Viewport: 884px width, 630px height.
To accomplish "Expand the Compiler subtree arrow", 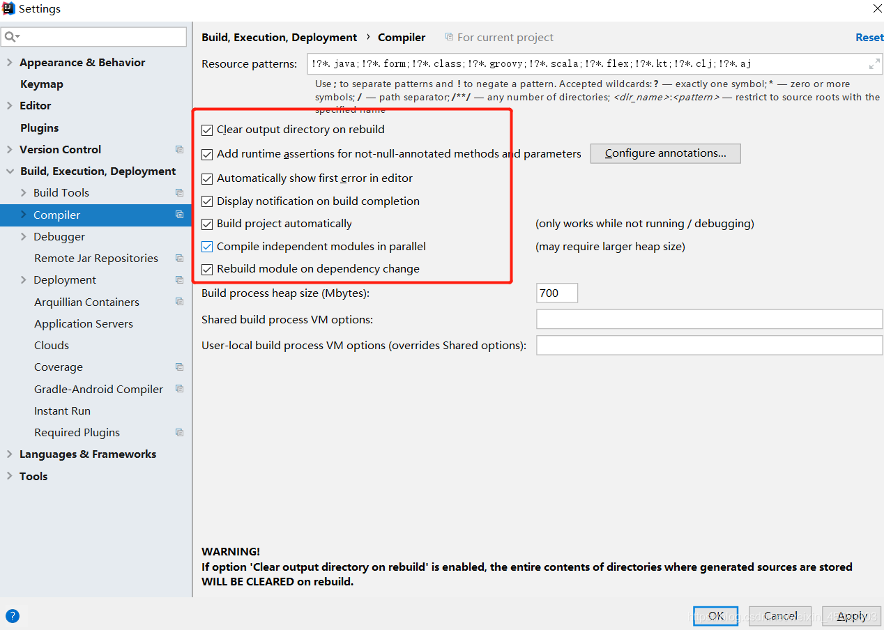I will coord(23,215).
